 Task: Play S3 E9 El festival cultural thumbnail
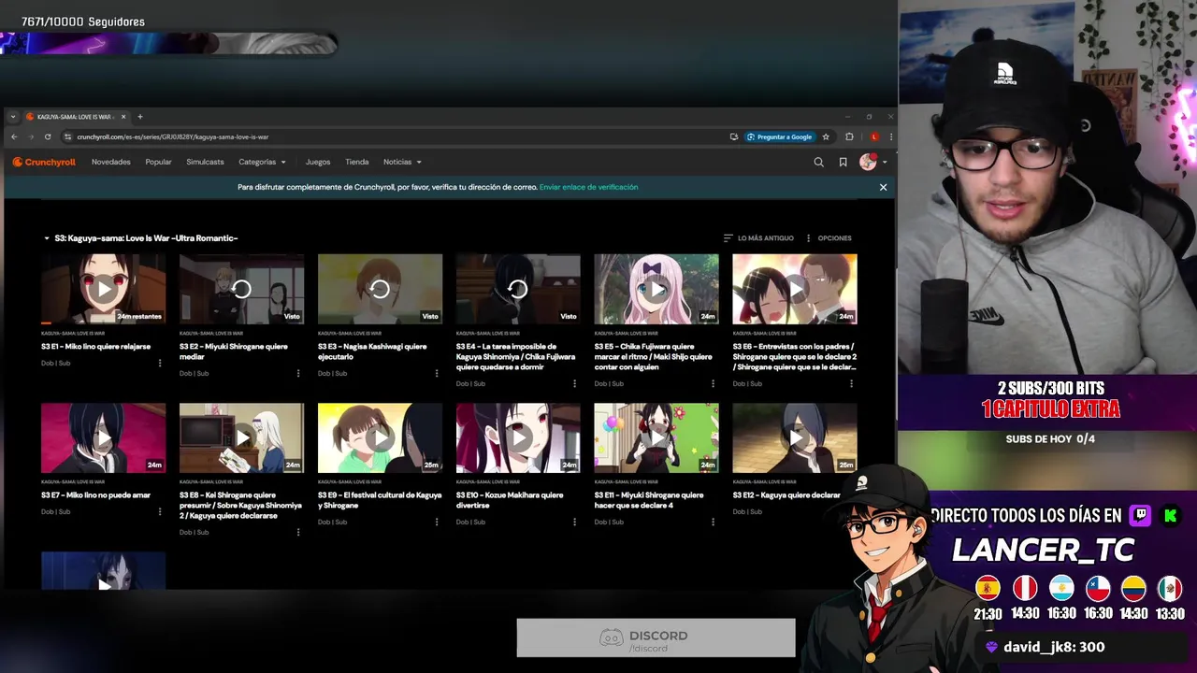click(x=380, y=437)
